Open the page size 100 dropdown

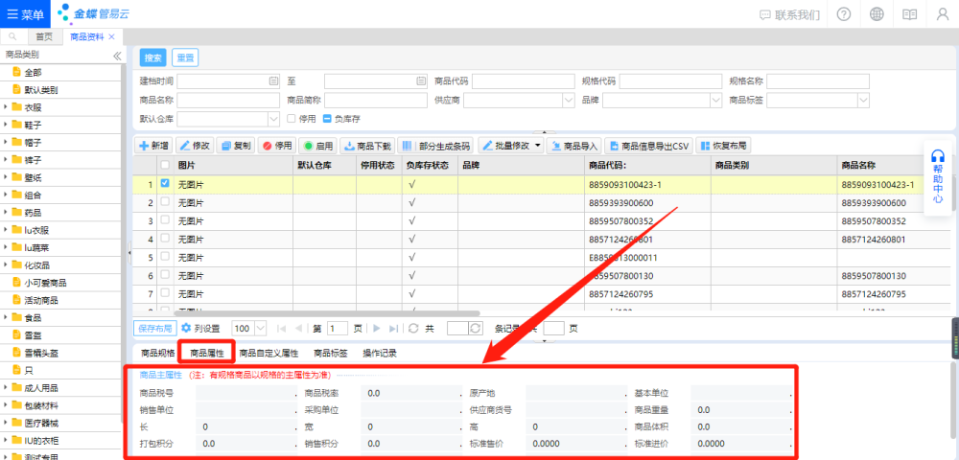(260, 328)
